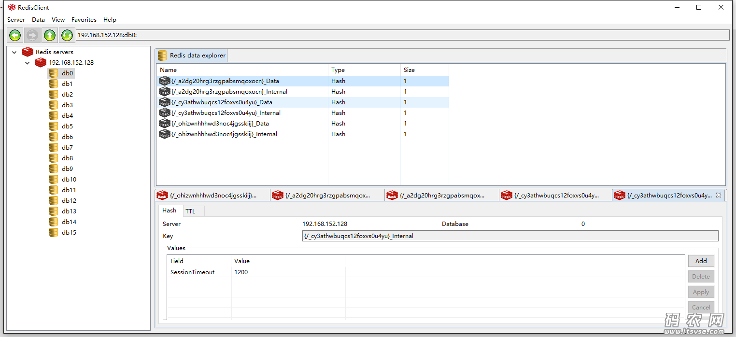Select the {/_ohizwnhhhwd3noc4jgsskiij}_Data key name in the list
The height and width of the screenshot is (337, 736).
pyautogui.click(x=220, y=124)
